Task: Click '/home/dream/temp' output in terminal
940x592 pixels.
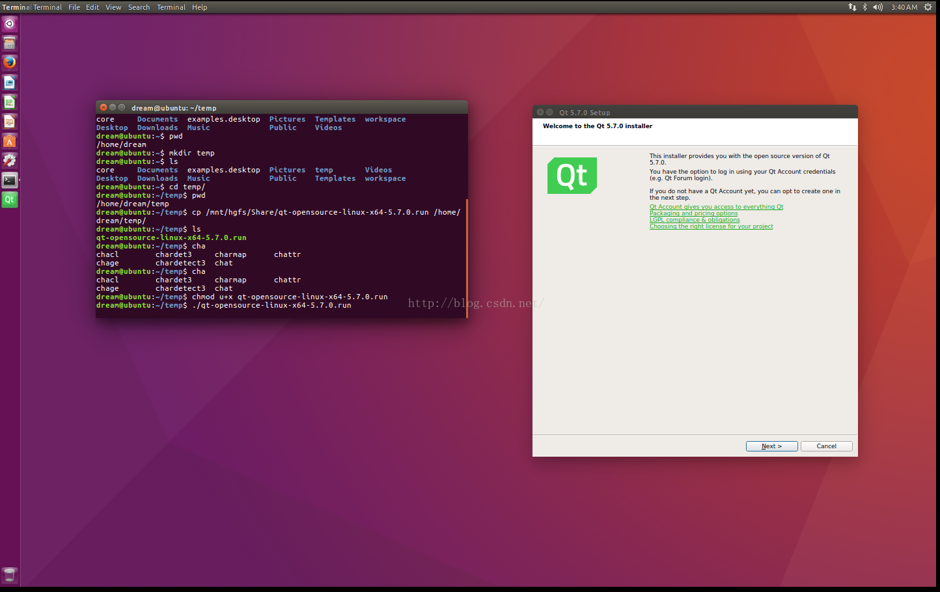Action: point(133,204)
